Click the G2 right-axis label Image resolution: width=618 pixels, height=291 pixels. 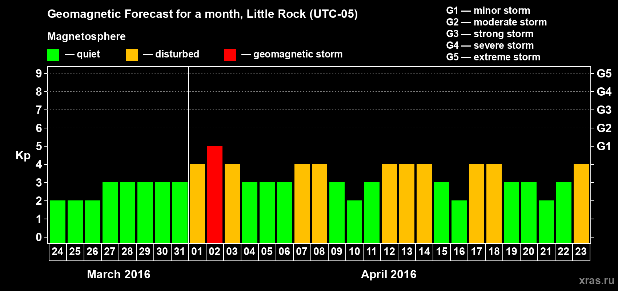604,128
